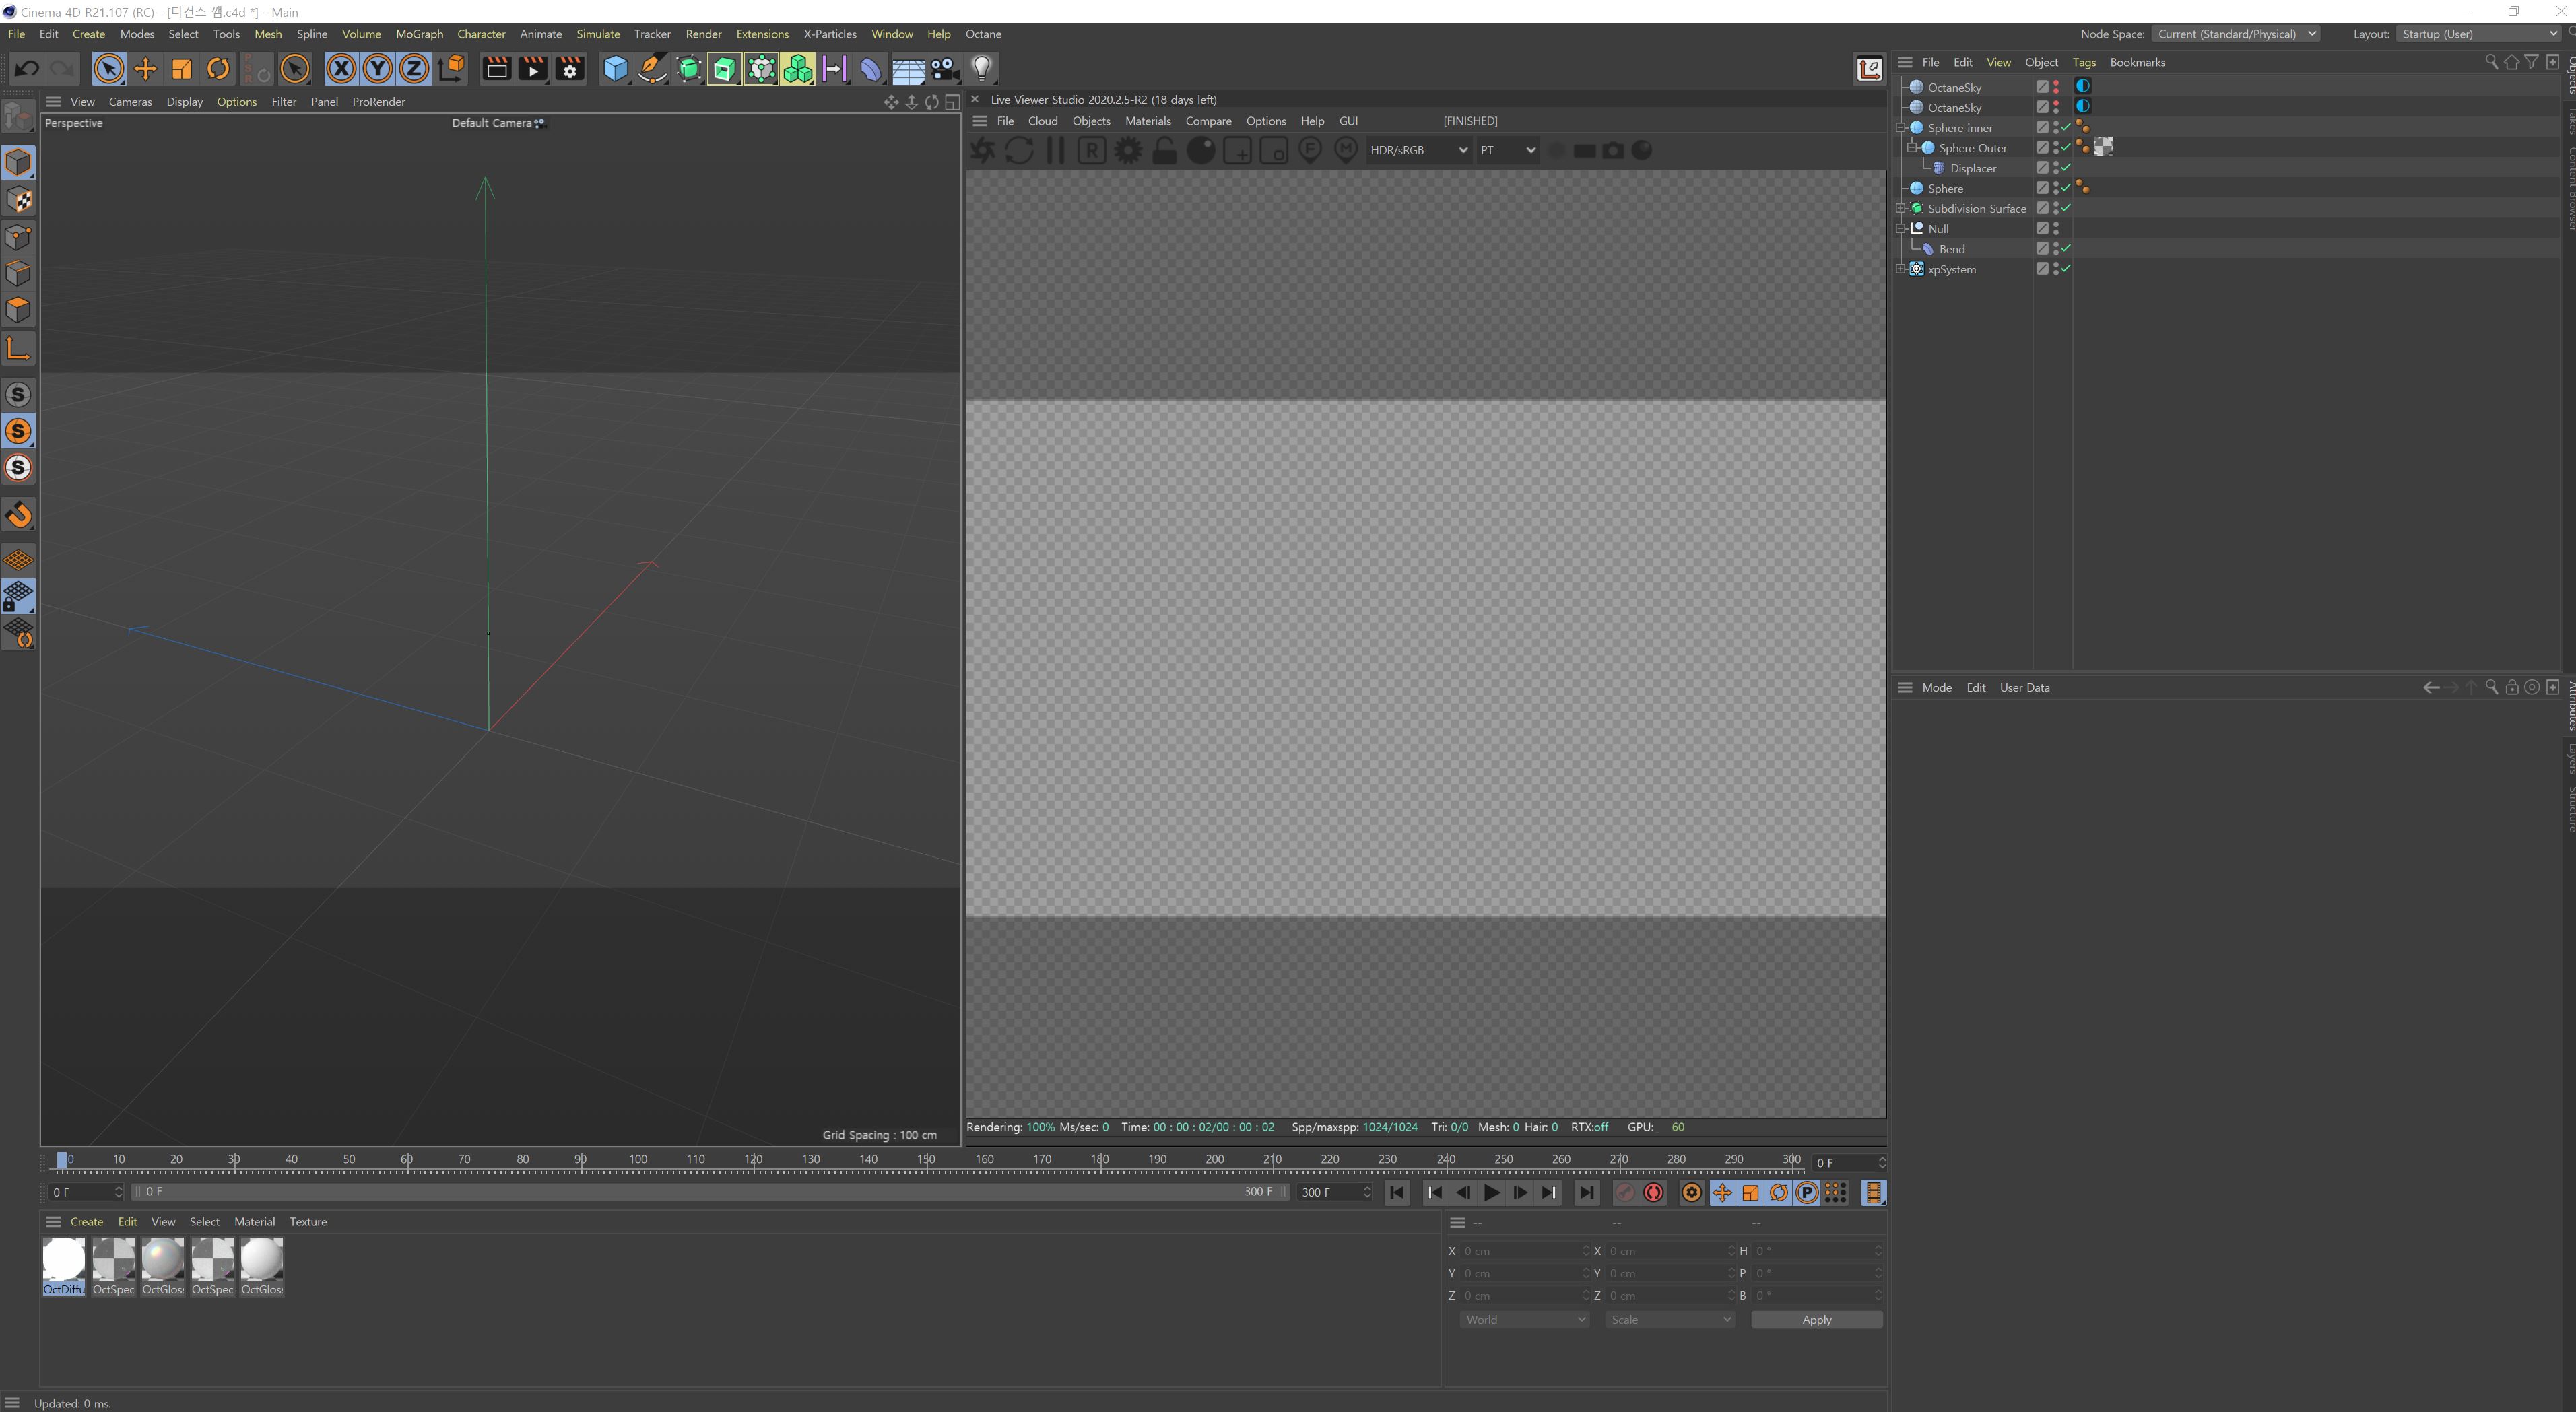The height and width of the screenshot is (1412, 2576).
Task: Select the OctDiffu material thumbnail
Action: point(64,1266)
